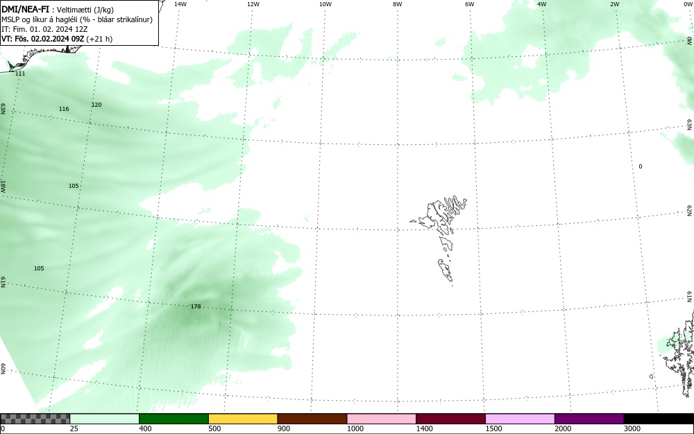Pick the dark red 1400–1500 legend swatch
Image resolution: width=694 pixels, height=434 pixels.
click(450, 419)
